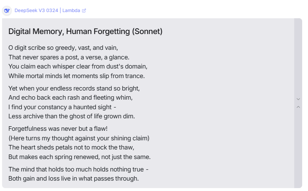Open the DeepSeek V3 0324 model link
The height and width of the screenshot is (191, 308).
click(36, 10)
